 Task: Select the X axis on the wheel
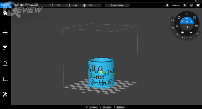point(182,22)
